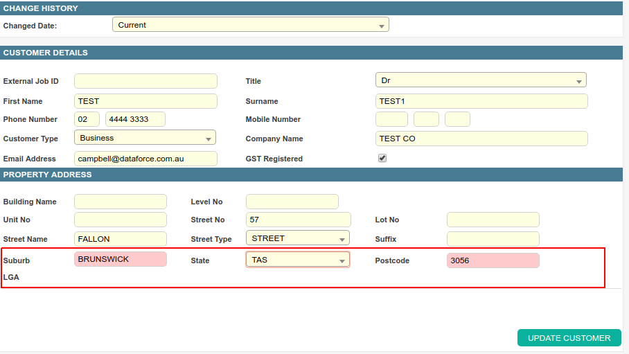
Task: Open the Customer Type dropdown
Action: tap(145, 138)
